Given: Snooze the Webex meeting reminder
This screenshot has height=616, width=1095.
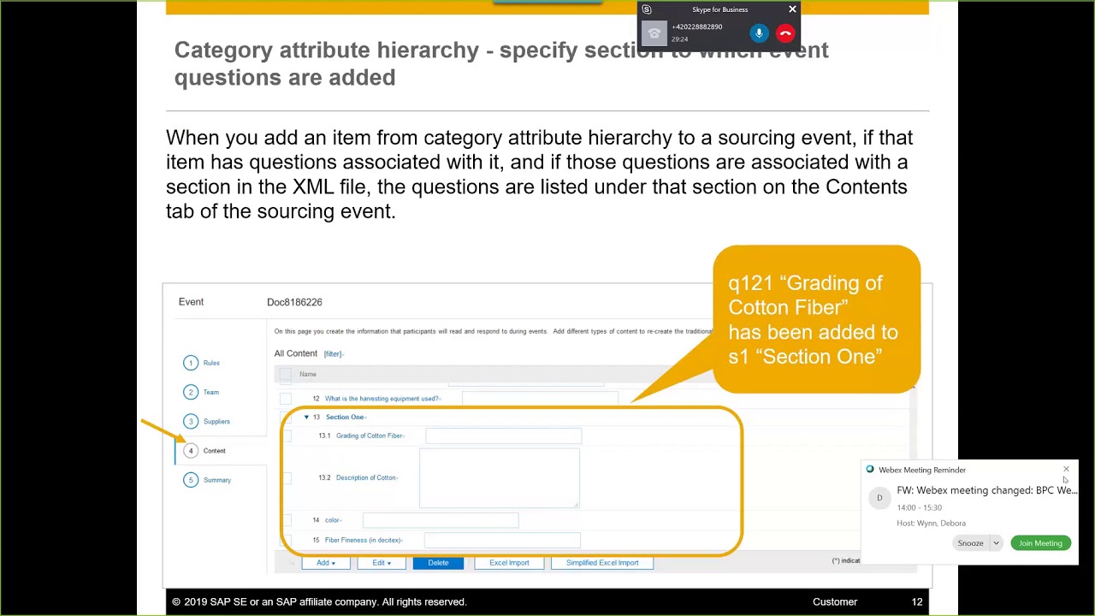Looking at the screenshot, I should pos(970,543).
